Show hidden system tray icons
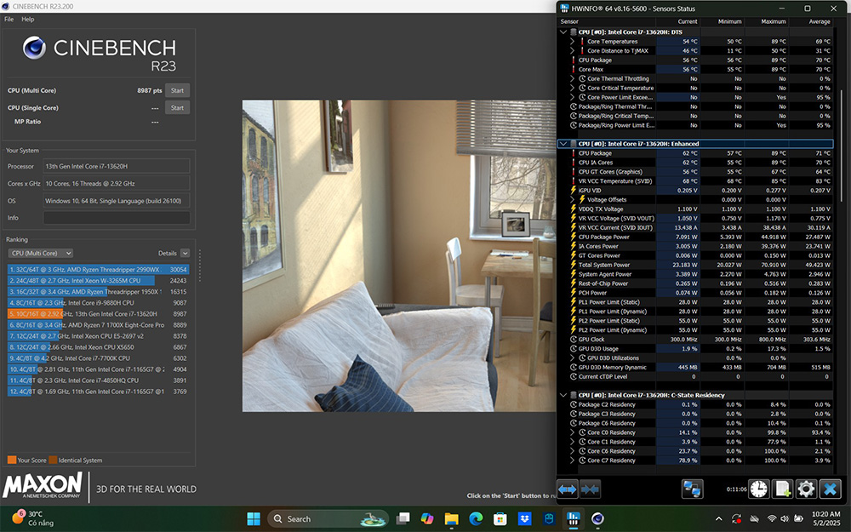 (718, 519)
